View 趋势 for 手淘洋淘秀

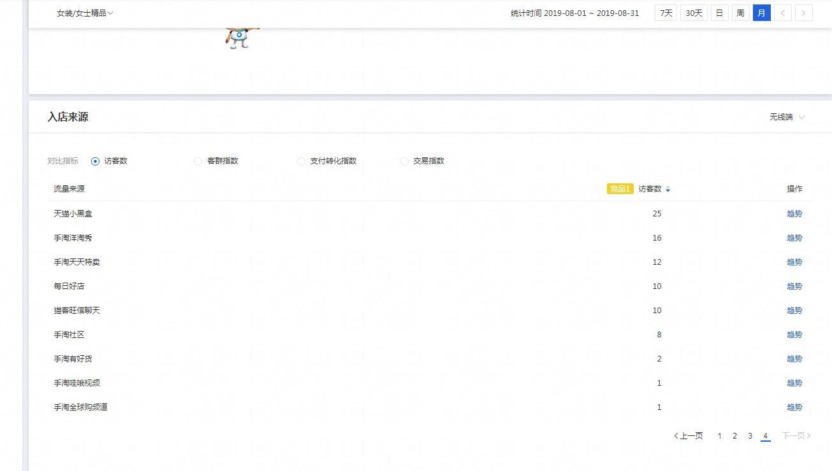pos(794,238)
